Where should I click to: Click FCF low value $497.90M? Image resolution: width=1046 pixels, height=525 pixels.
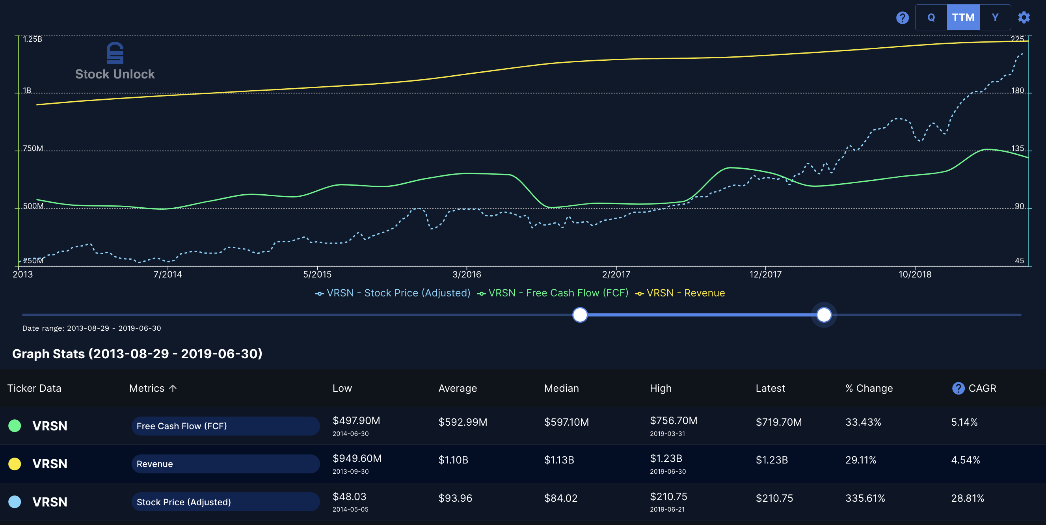coord(357,420)
